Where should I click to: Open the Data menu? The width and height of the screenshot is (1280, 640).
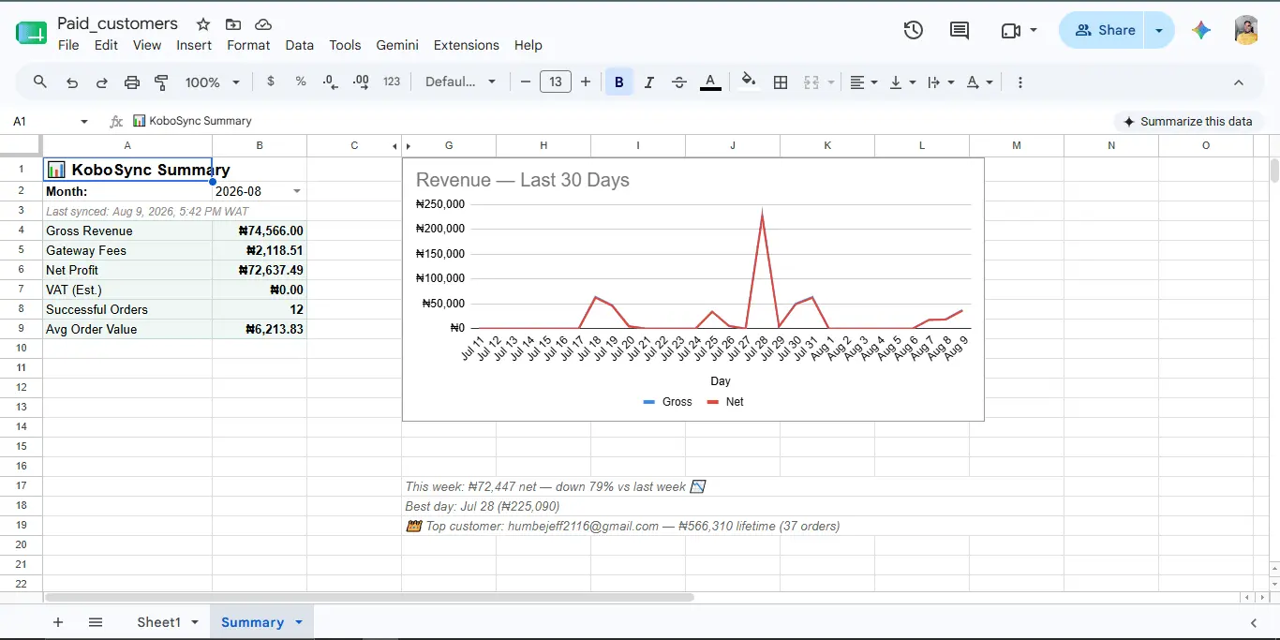coord(300,45)
